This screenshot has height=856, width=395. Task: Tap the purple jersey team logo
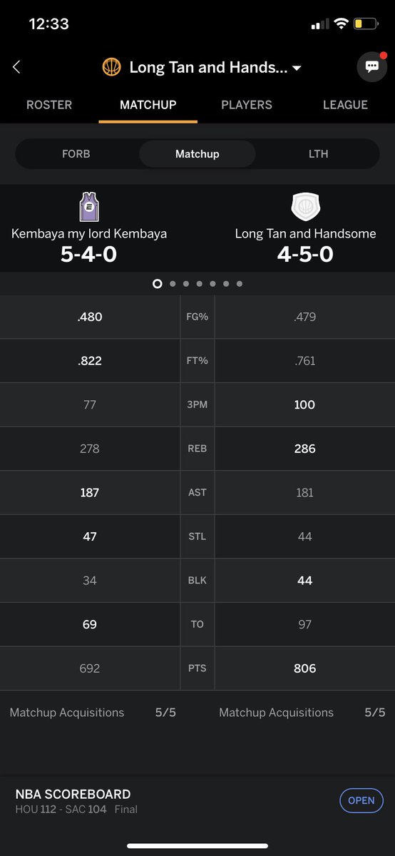coord(89,207)
